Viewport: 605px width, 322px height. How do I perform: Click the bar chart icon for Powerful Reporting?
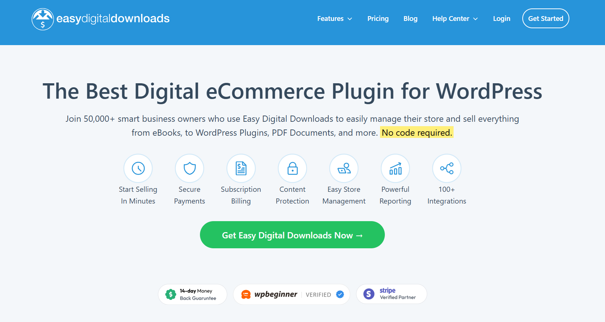(395, 168)
